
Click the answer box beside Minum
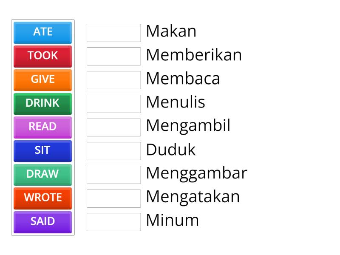[x=113, y=221]
